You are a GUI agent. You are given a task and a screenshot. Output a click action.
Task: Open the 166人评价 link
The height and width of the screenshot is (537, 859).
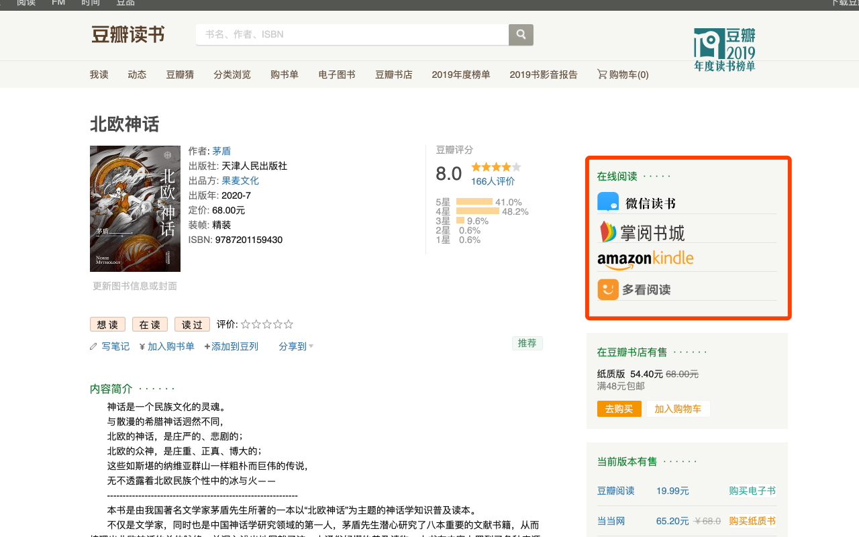tap(493, 181)
